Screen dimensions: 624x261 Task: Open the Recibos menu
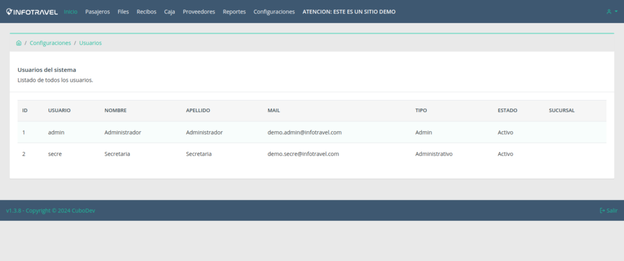tap(146, 12)
